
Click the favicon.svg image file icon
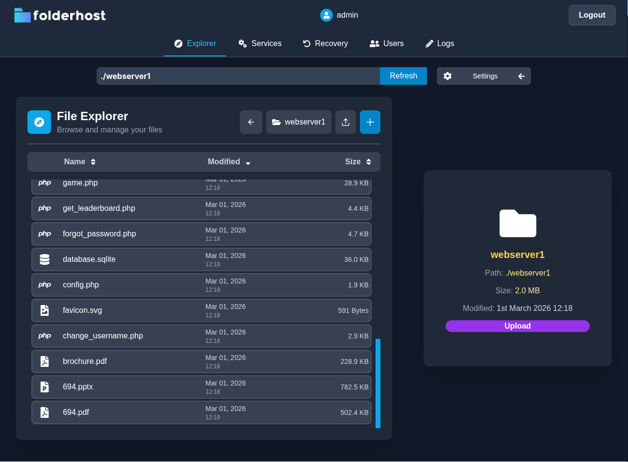click(45, 310)
